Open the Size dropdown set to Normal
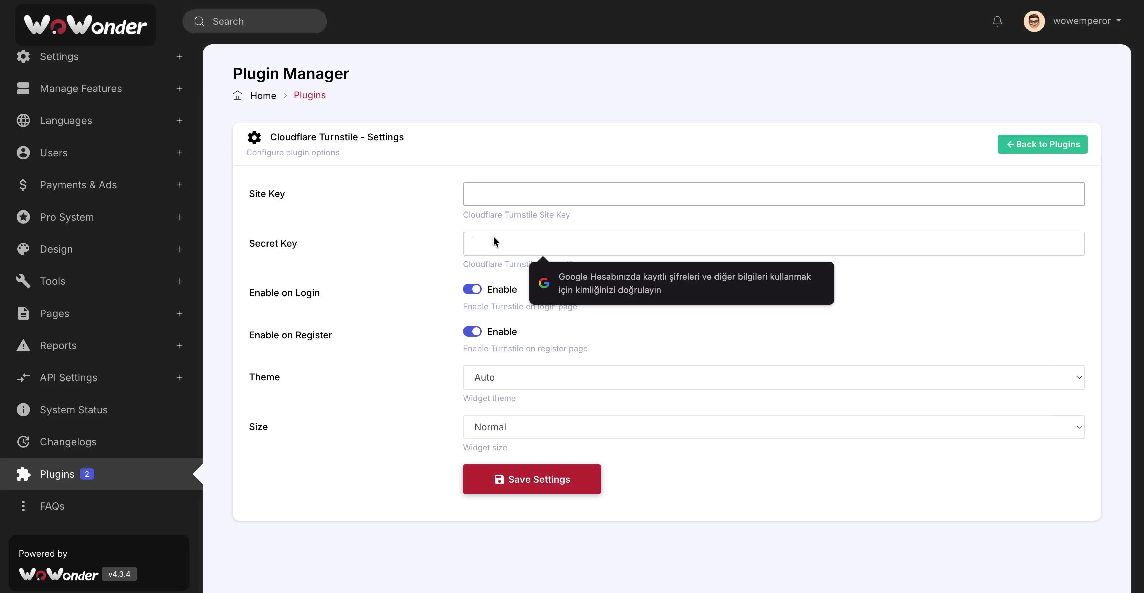Image resolution: width=1144 pixels, height=593 pixels. (773, 427)
